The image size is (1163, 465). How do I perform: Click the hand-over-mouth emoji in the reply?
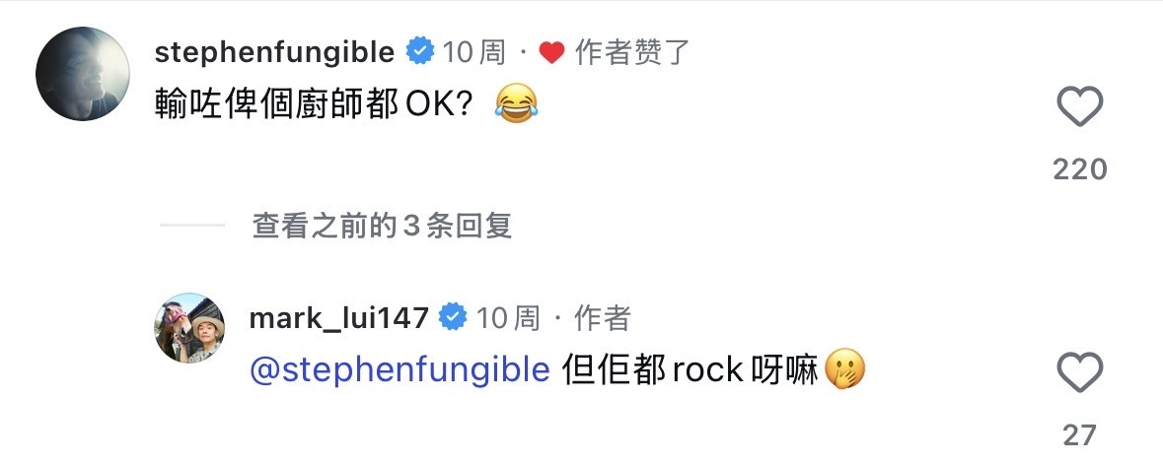click(x=847, y=369)
